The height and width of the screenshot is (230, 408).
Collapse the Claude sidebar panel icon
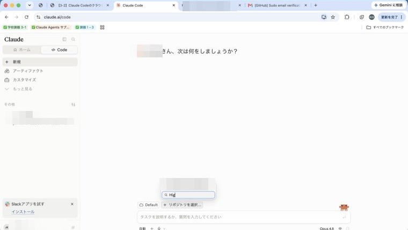64,39
